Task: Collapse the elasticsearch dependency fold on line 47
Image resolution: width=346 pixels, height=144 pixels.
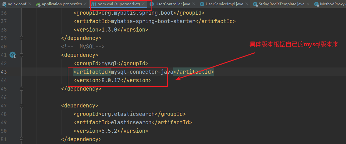Action: click(x=22, y=106)
